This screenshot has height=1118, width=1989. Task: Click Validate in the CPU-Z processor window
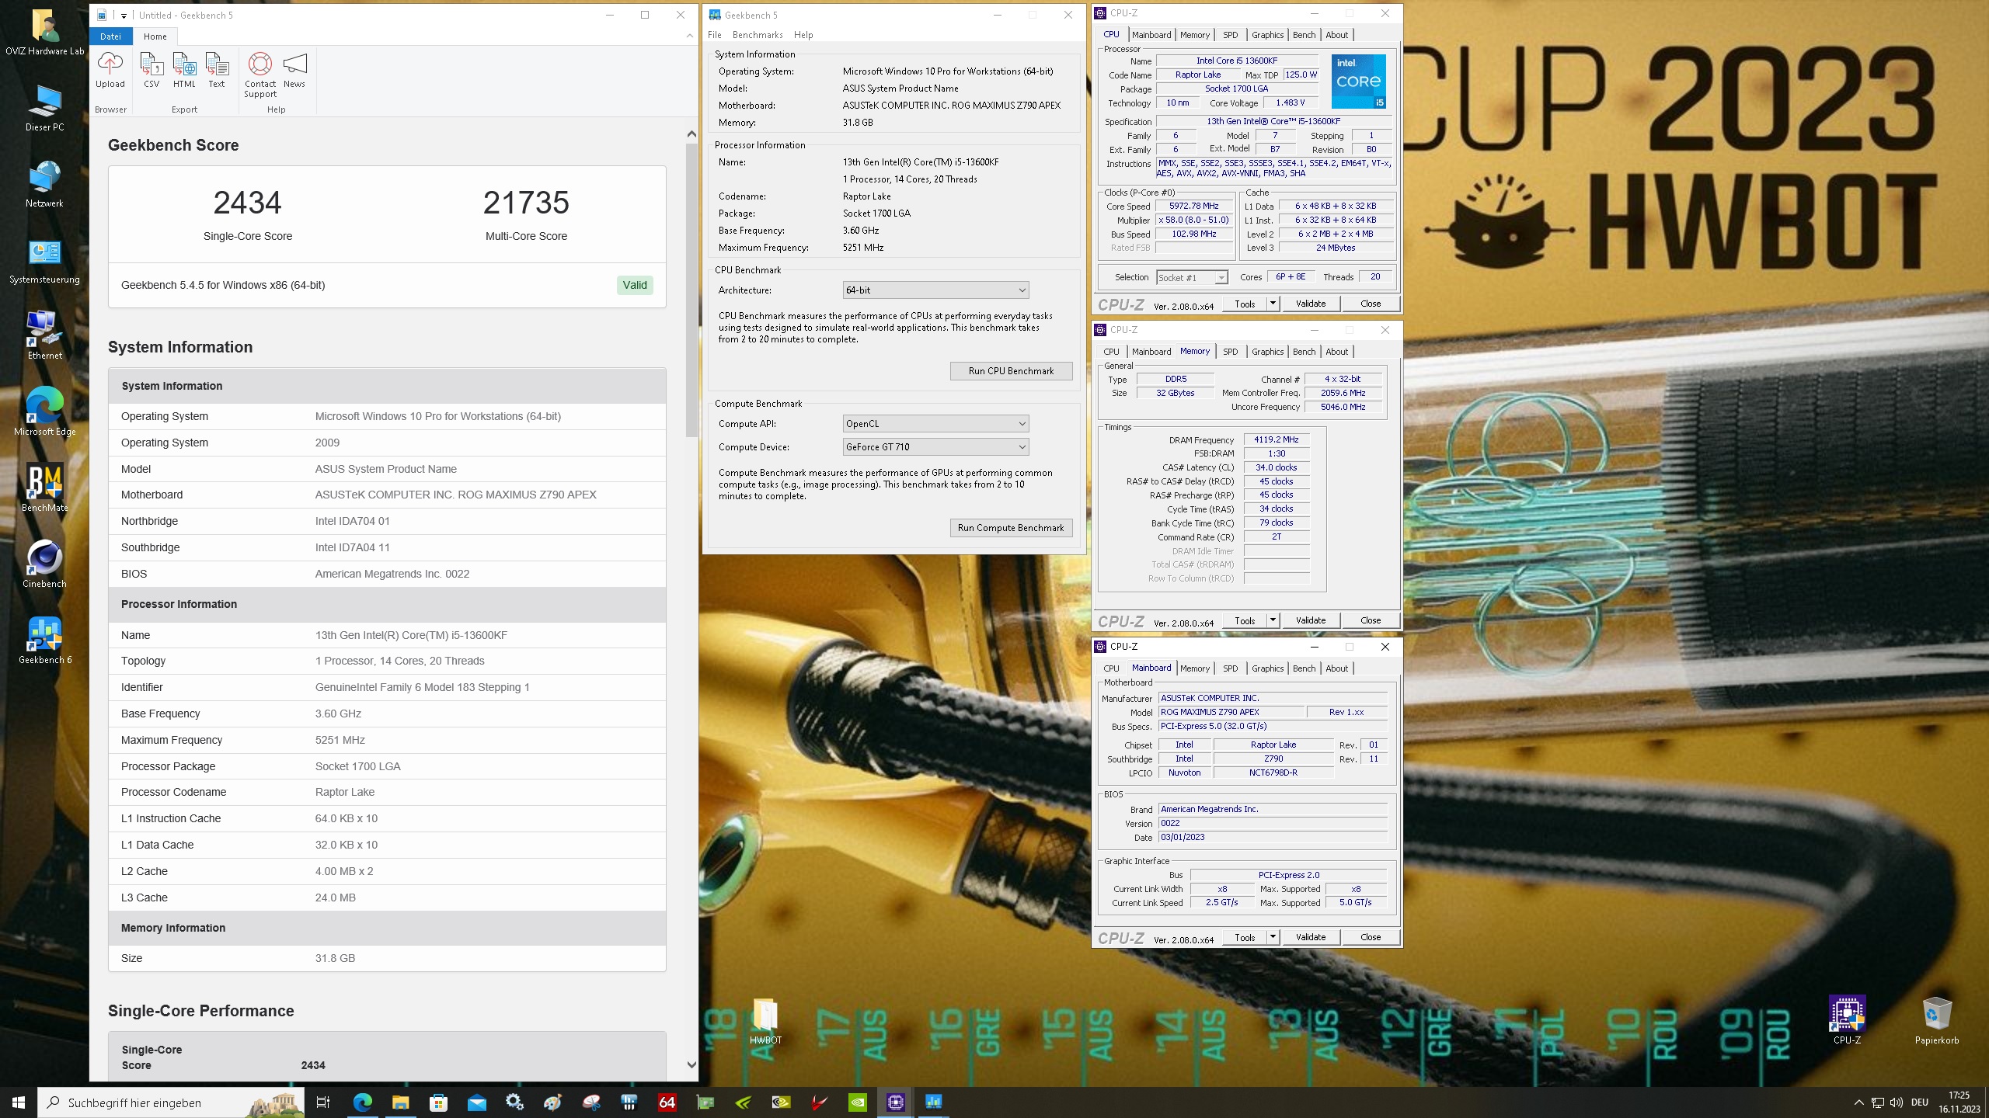point(1310,304)
